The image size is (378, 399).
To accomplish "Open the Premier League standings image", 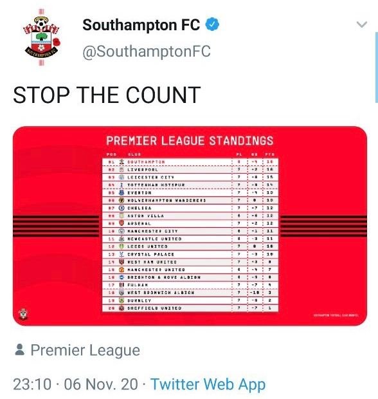I will coord(190,226).
